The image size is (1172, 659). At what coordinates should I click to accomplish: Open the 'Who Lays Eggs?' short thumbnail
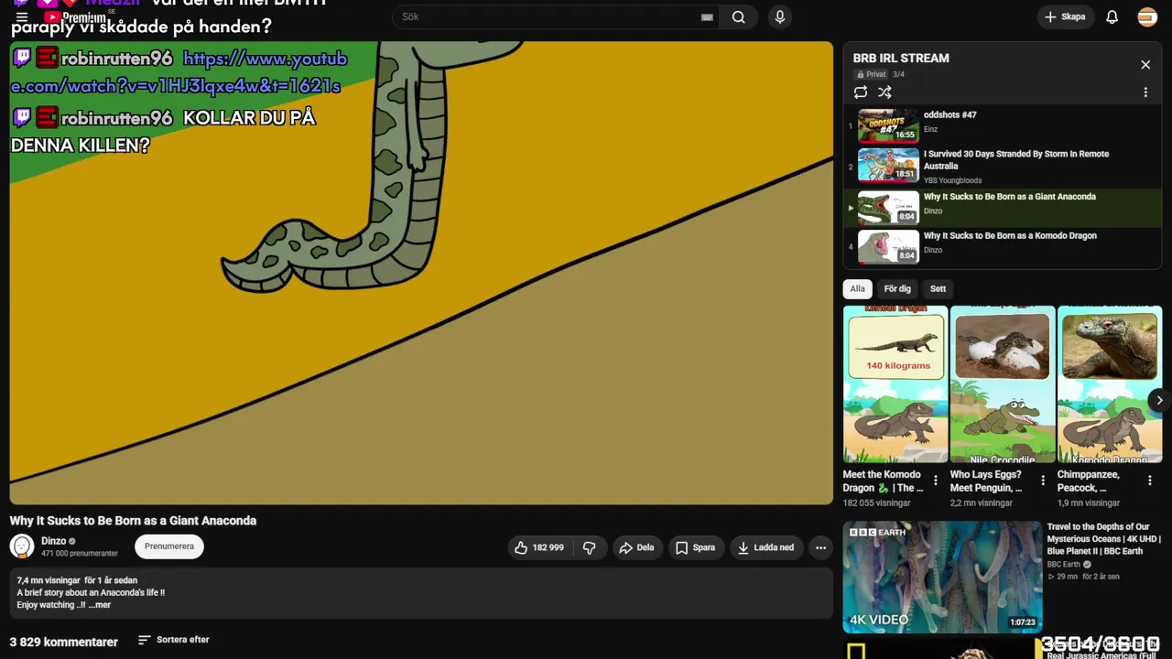point(1003,384)
